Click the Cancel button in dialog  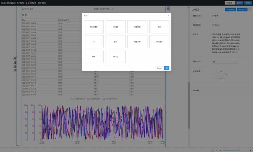pos(159,68)
